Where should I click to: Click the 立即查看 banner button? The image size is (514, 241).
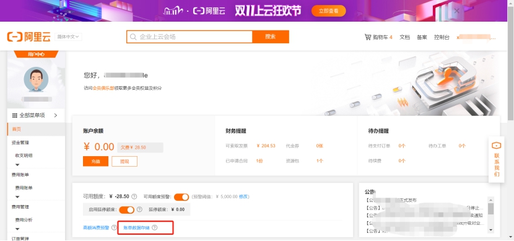(x=328, y=11)
